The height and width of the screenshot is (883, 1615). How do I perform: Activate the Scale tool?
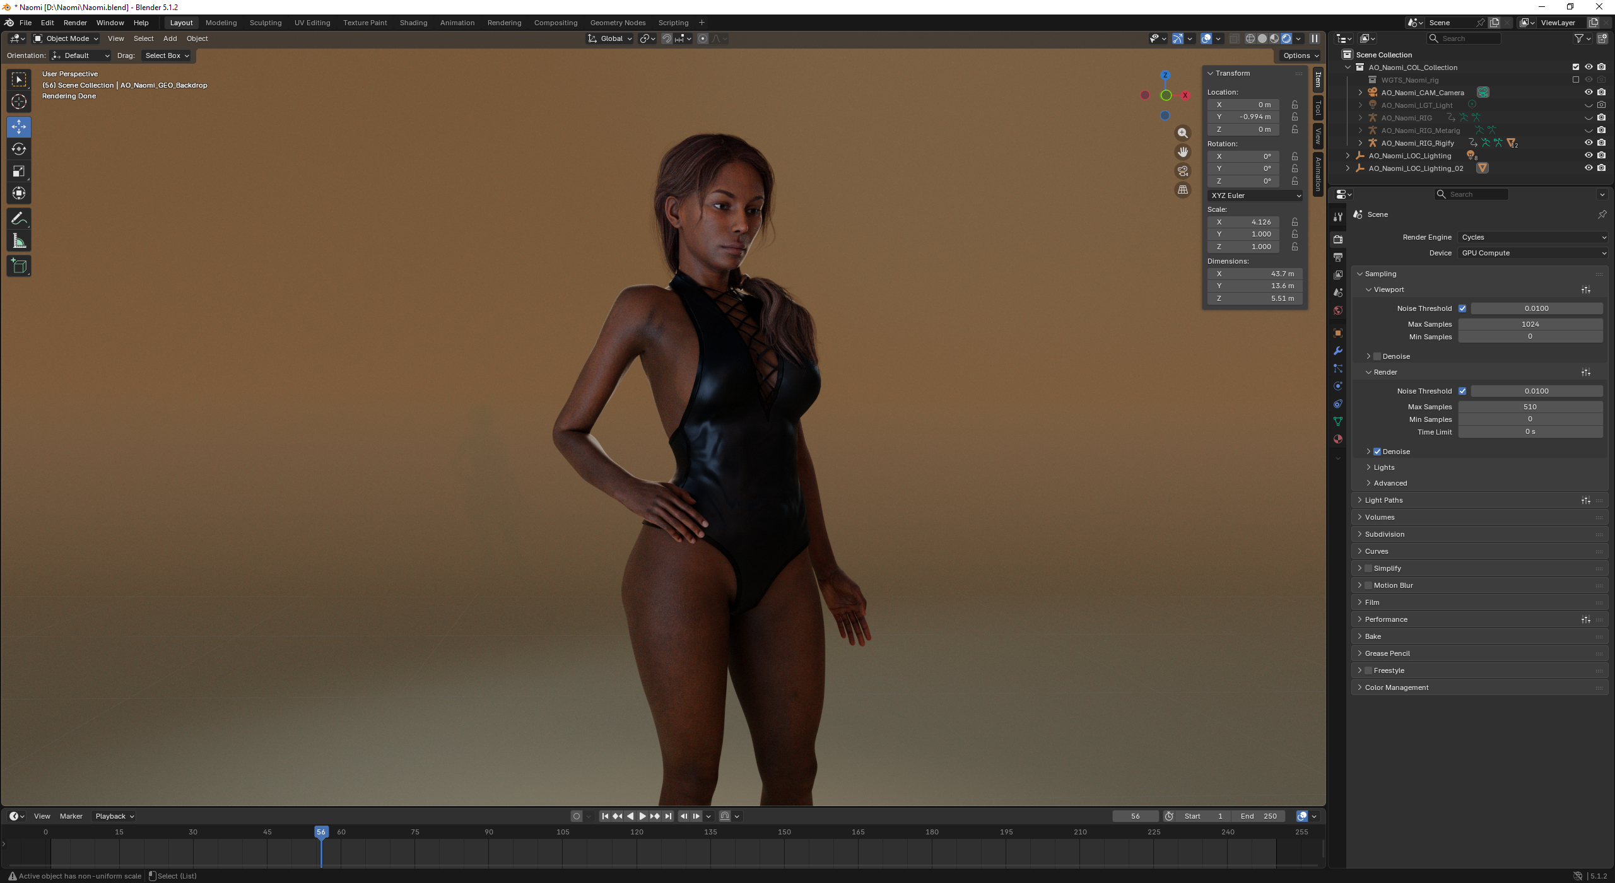click(19, 171)
